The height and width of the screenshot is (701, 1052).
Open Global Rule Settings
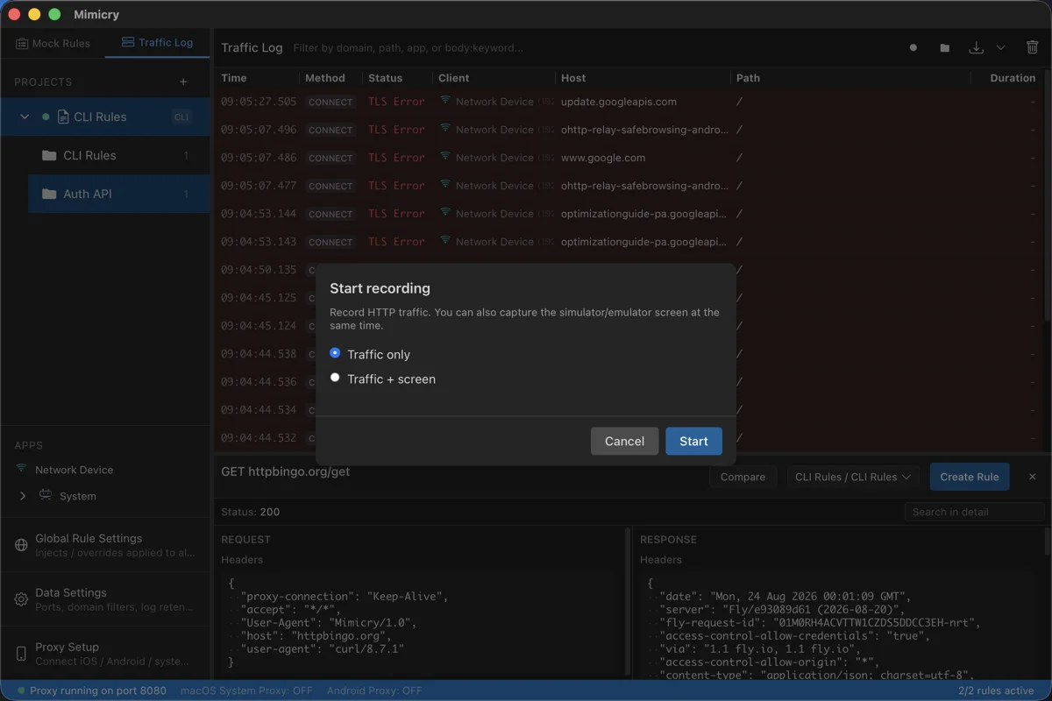[x=105, y=545]
